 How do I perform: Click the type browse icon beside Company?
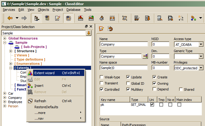145,56
